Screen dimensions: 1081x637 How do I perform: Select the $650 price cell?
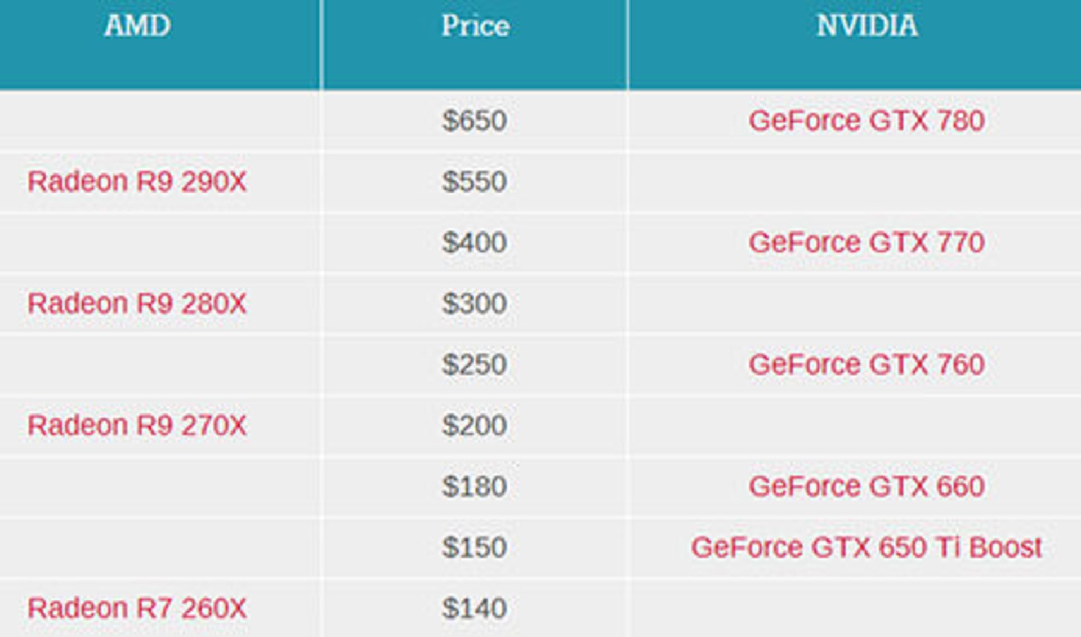click(x=475, y=121)
